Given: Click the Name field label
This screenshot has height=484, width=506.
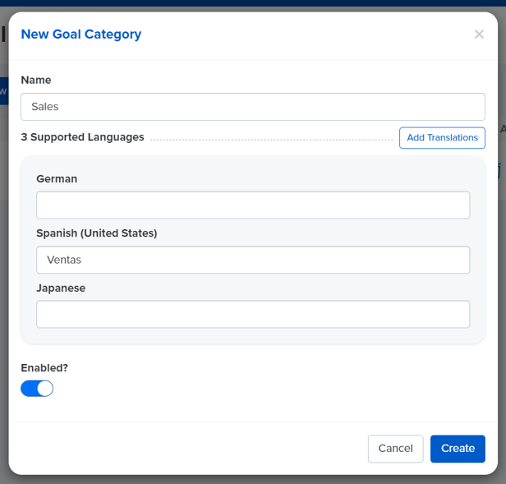Looking at the screenshot, I should point(36,80).
